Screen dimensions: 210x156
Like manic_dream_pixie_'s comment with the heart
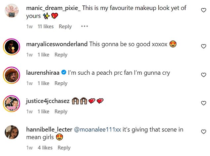tap(204, 10)
